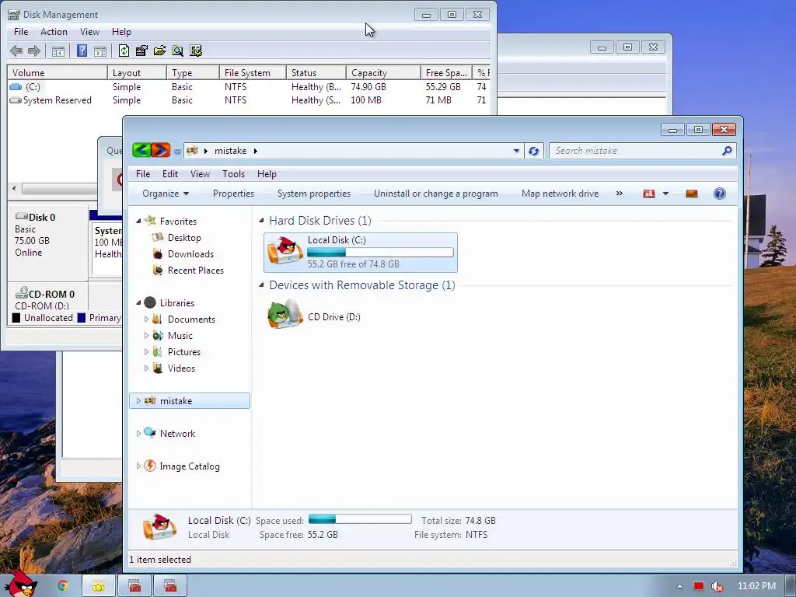This screenshot has height=597, width=796.
Task: Expand the Documents library node
Action: (146, 319)
